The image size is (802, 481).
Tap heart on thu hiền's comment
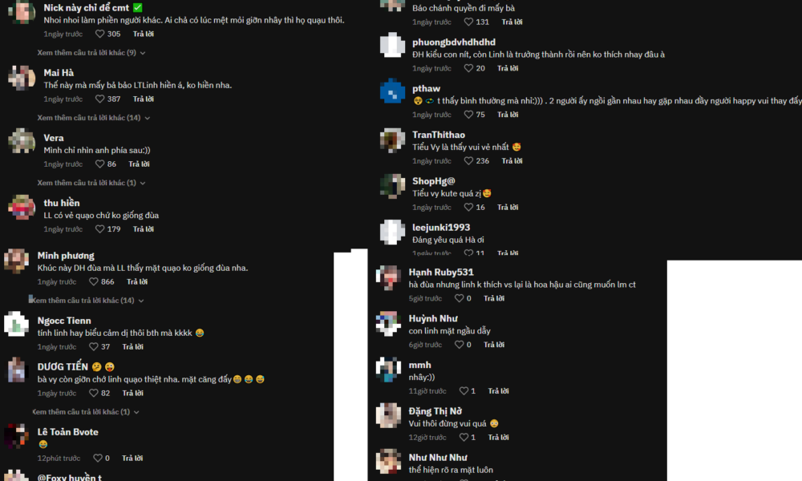99,229
